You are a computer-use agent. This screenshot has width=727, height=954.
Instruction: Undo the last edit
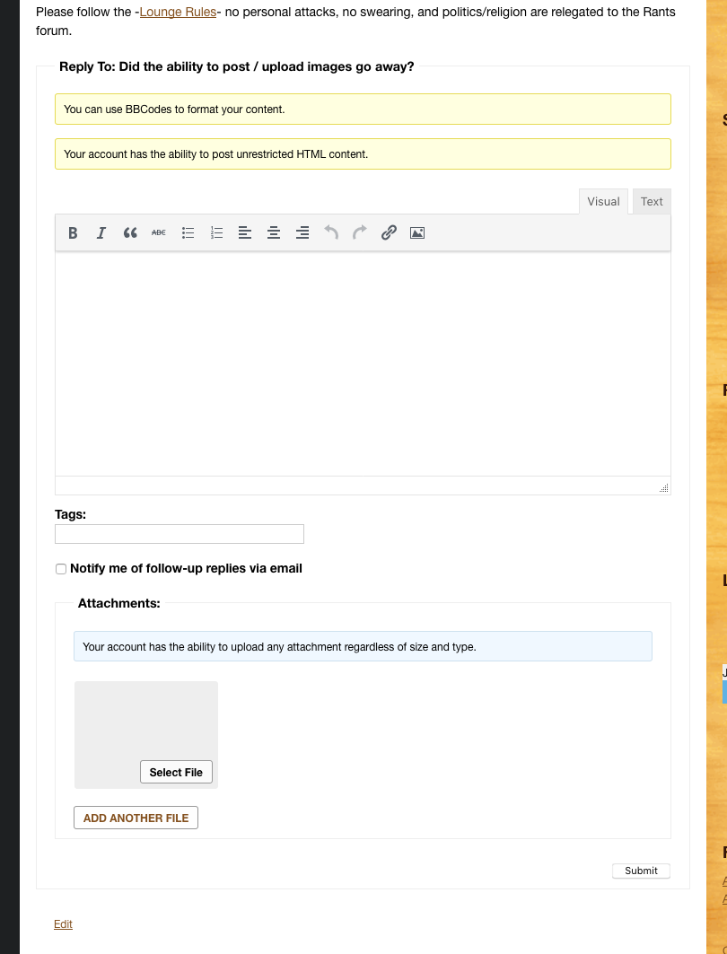tap(331, 233)
